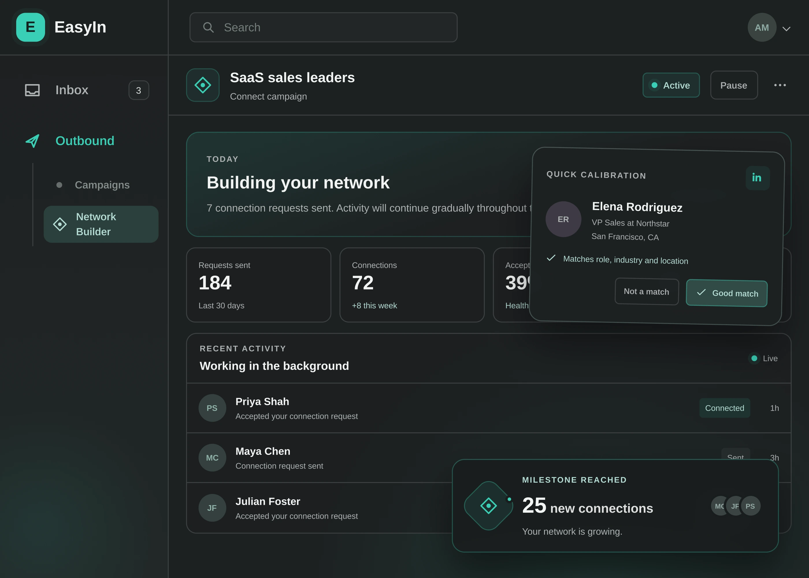Click the campaign diamond icon beside SaaS sales leaders
809x578 pixels.
[203, 85]
